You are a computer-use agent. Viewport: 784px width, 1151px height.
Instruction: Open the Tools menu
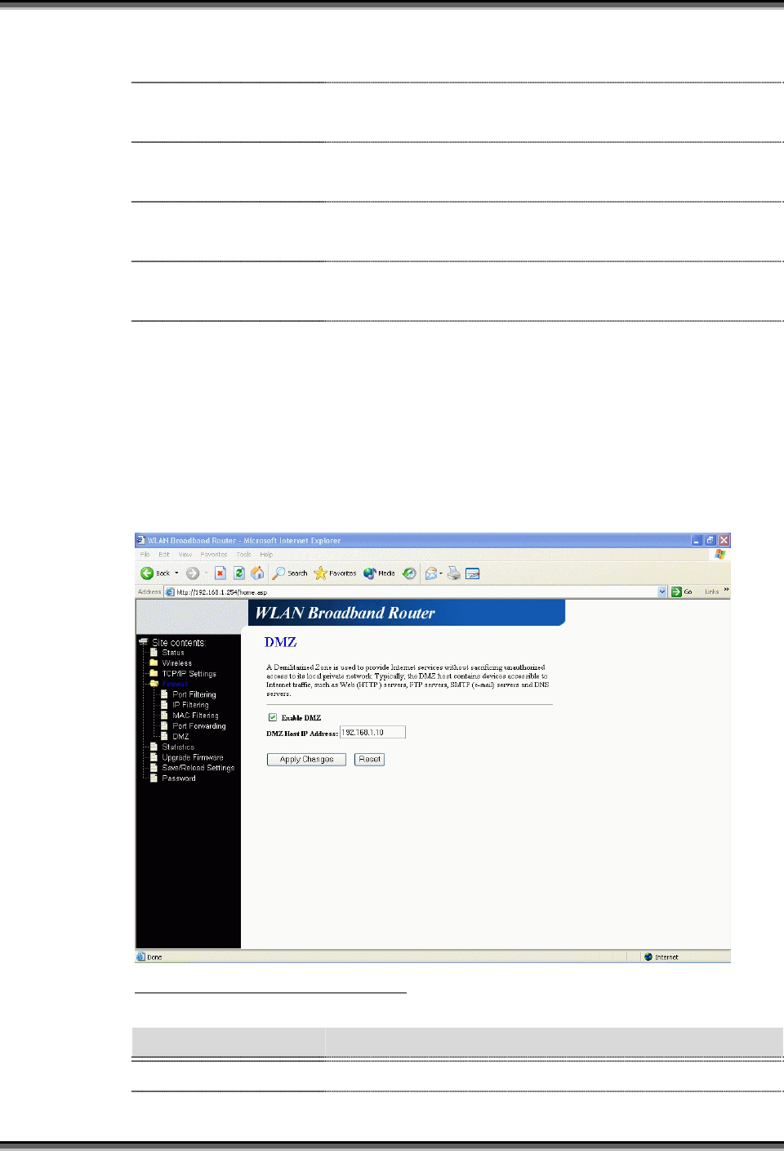[x=244, y=555]
